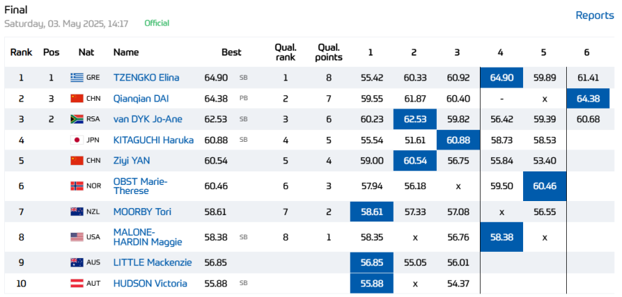Click the Austria flag icon
Screen dimensions: 622x297
(77, 284)
